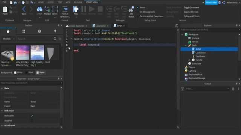Click the What's New button

(211, 3)
